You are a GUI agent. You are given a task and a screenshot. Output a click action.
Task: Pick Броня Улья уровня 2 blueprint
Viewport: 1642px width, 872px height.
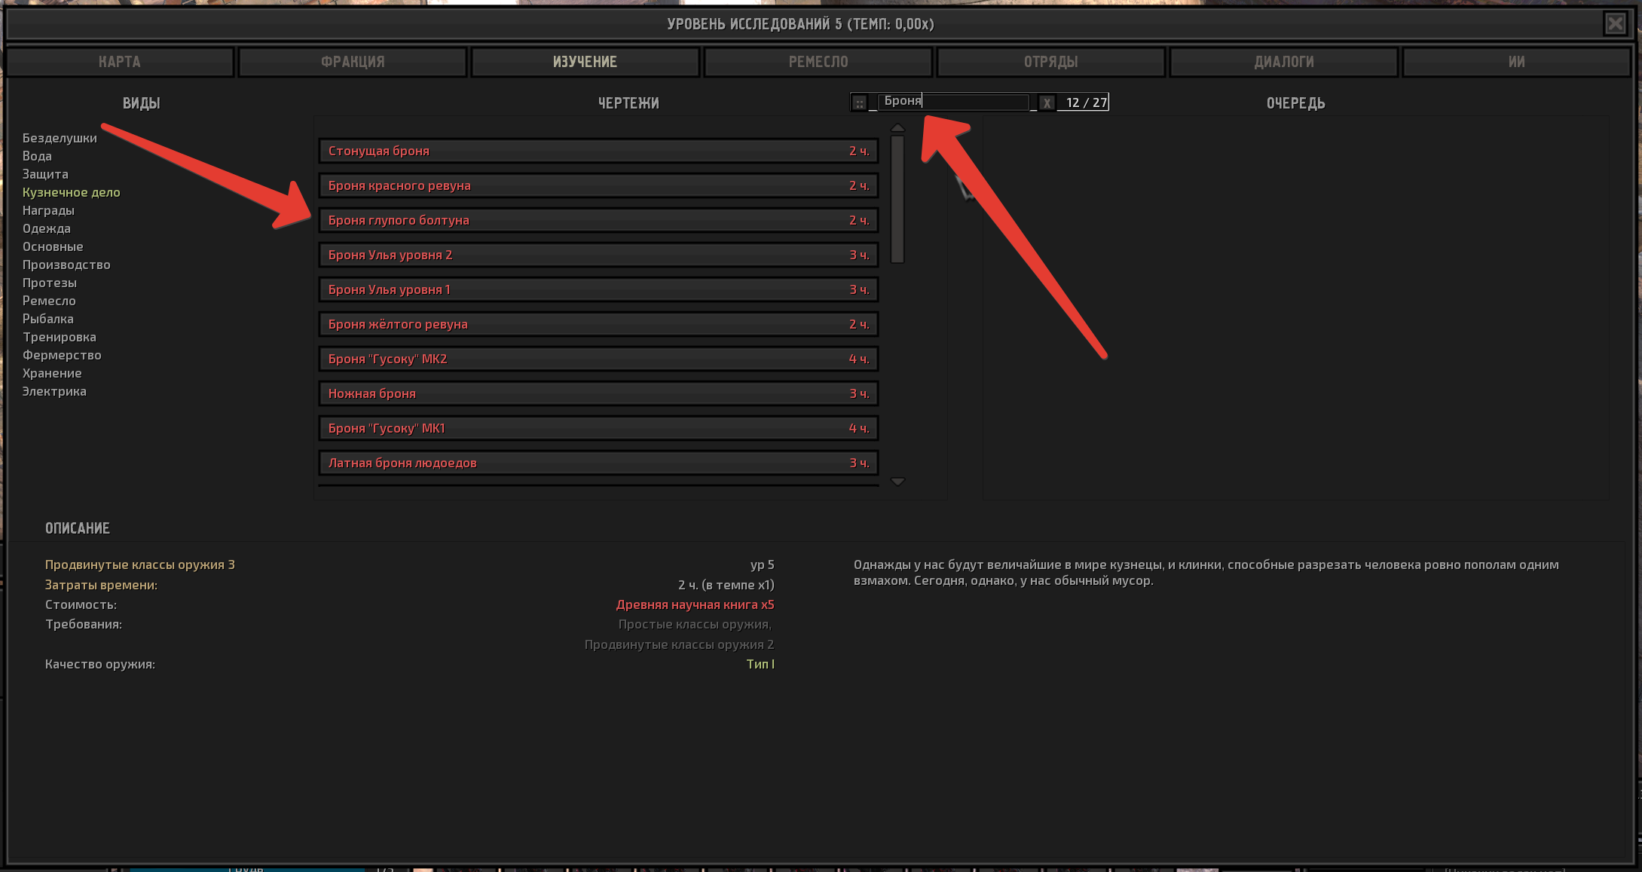click(598, 255)
